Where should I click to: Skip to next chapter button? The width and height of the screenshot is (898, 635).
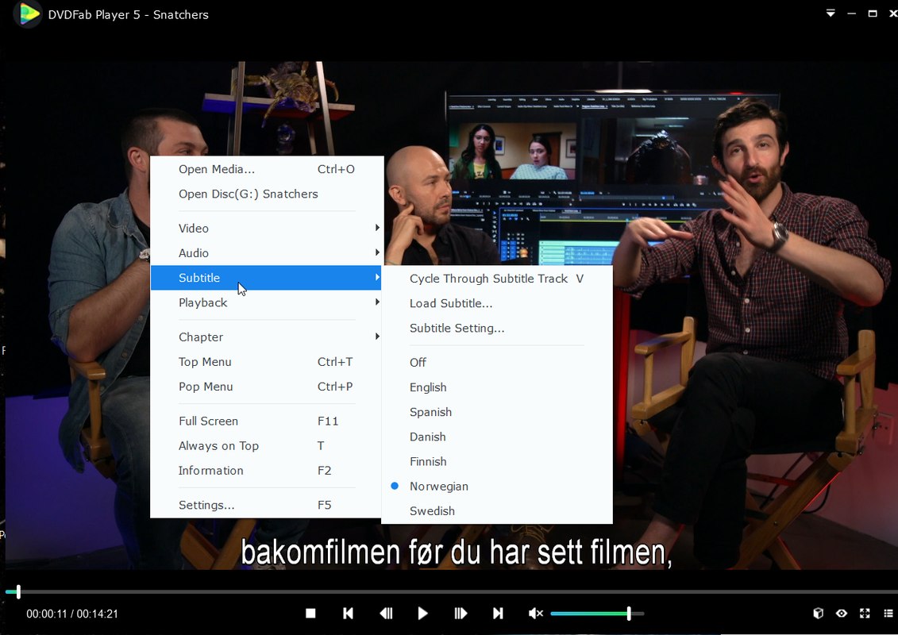(498, 614)
